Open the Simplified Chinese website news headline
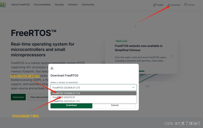This screenshot has width=203, height=128. coord(138,48)
